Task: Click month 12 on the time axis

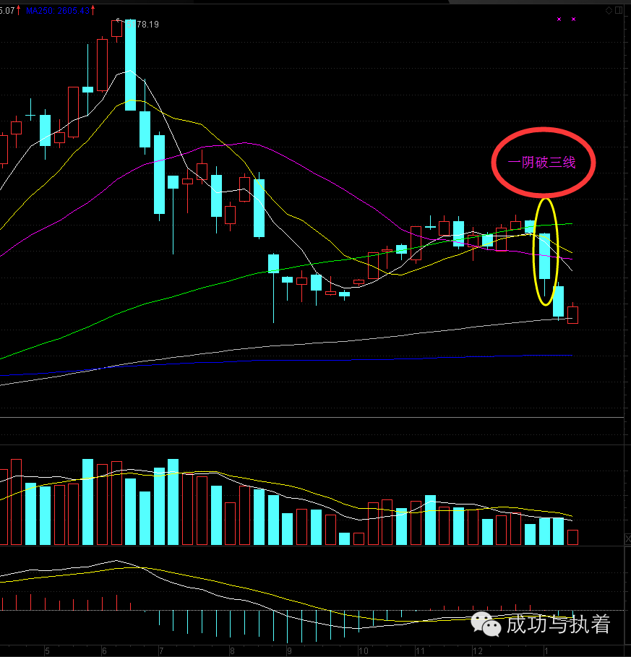Action: [478, 651]
